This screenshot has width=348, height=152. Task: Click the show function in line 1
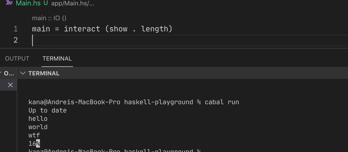118,29
